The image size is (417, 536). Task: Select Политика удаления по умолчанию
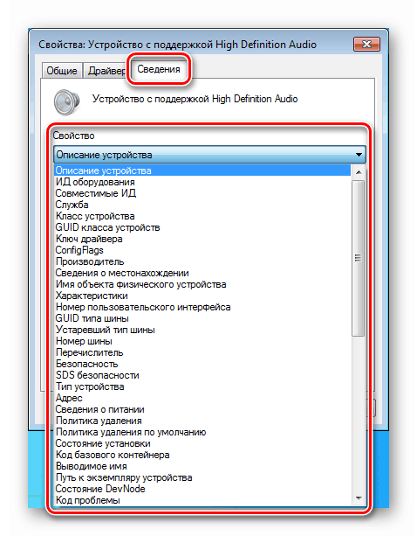click(x=202, y=432)
